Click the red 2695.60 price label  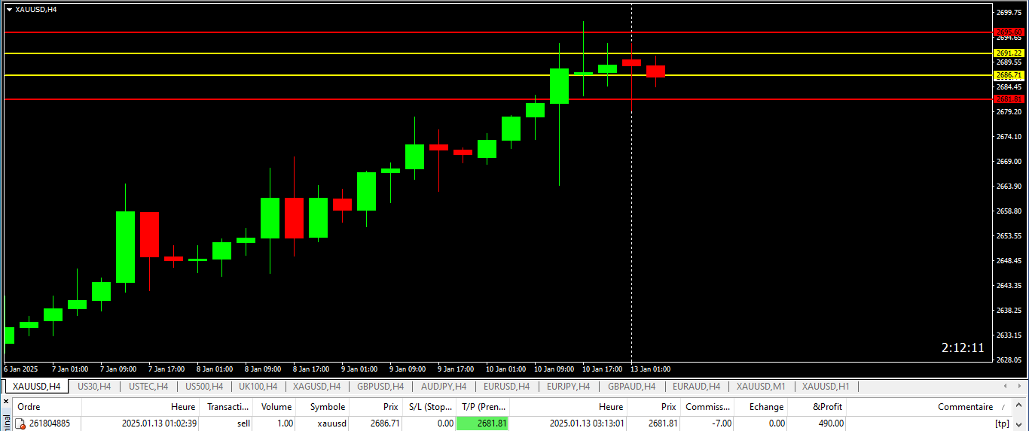pos(1009,32)
